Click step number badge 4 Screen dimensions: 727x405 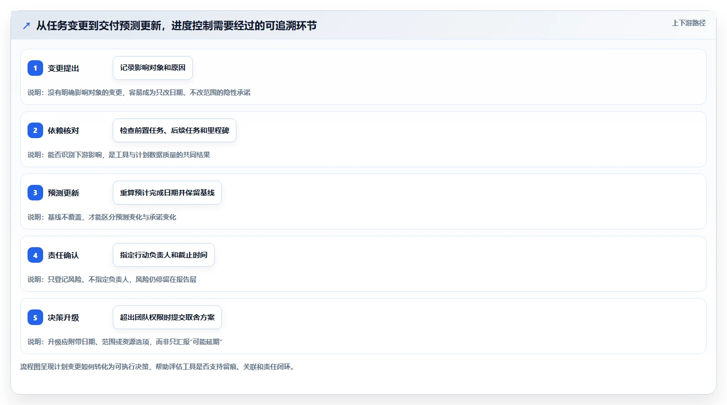(x=35, y=255)
